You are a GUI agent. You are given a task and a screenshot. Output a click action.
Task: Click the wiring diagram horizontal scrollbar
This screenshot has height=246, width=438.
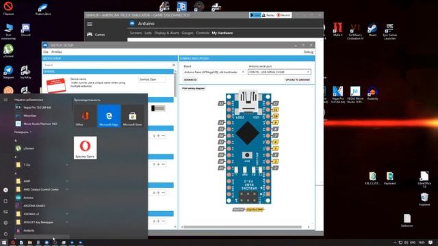click(242, 227)
